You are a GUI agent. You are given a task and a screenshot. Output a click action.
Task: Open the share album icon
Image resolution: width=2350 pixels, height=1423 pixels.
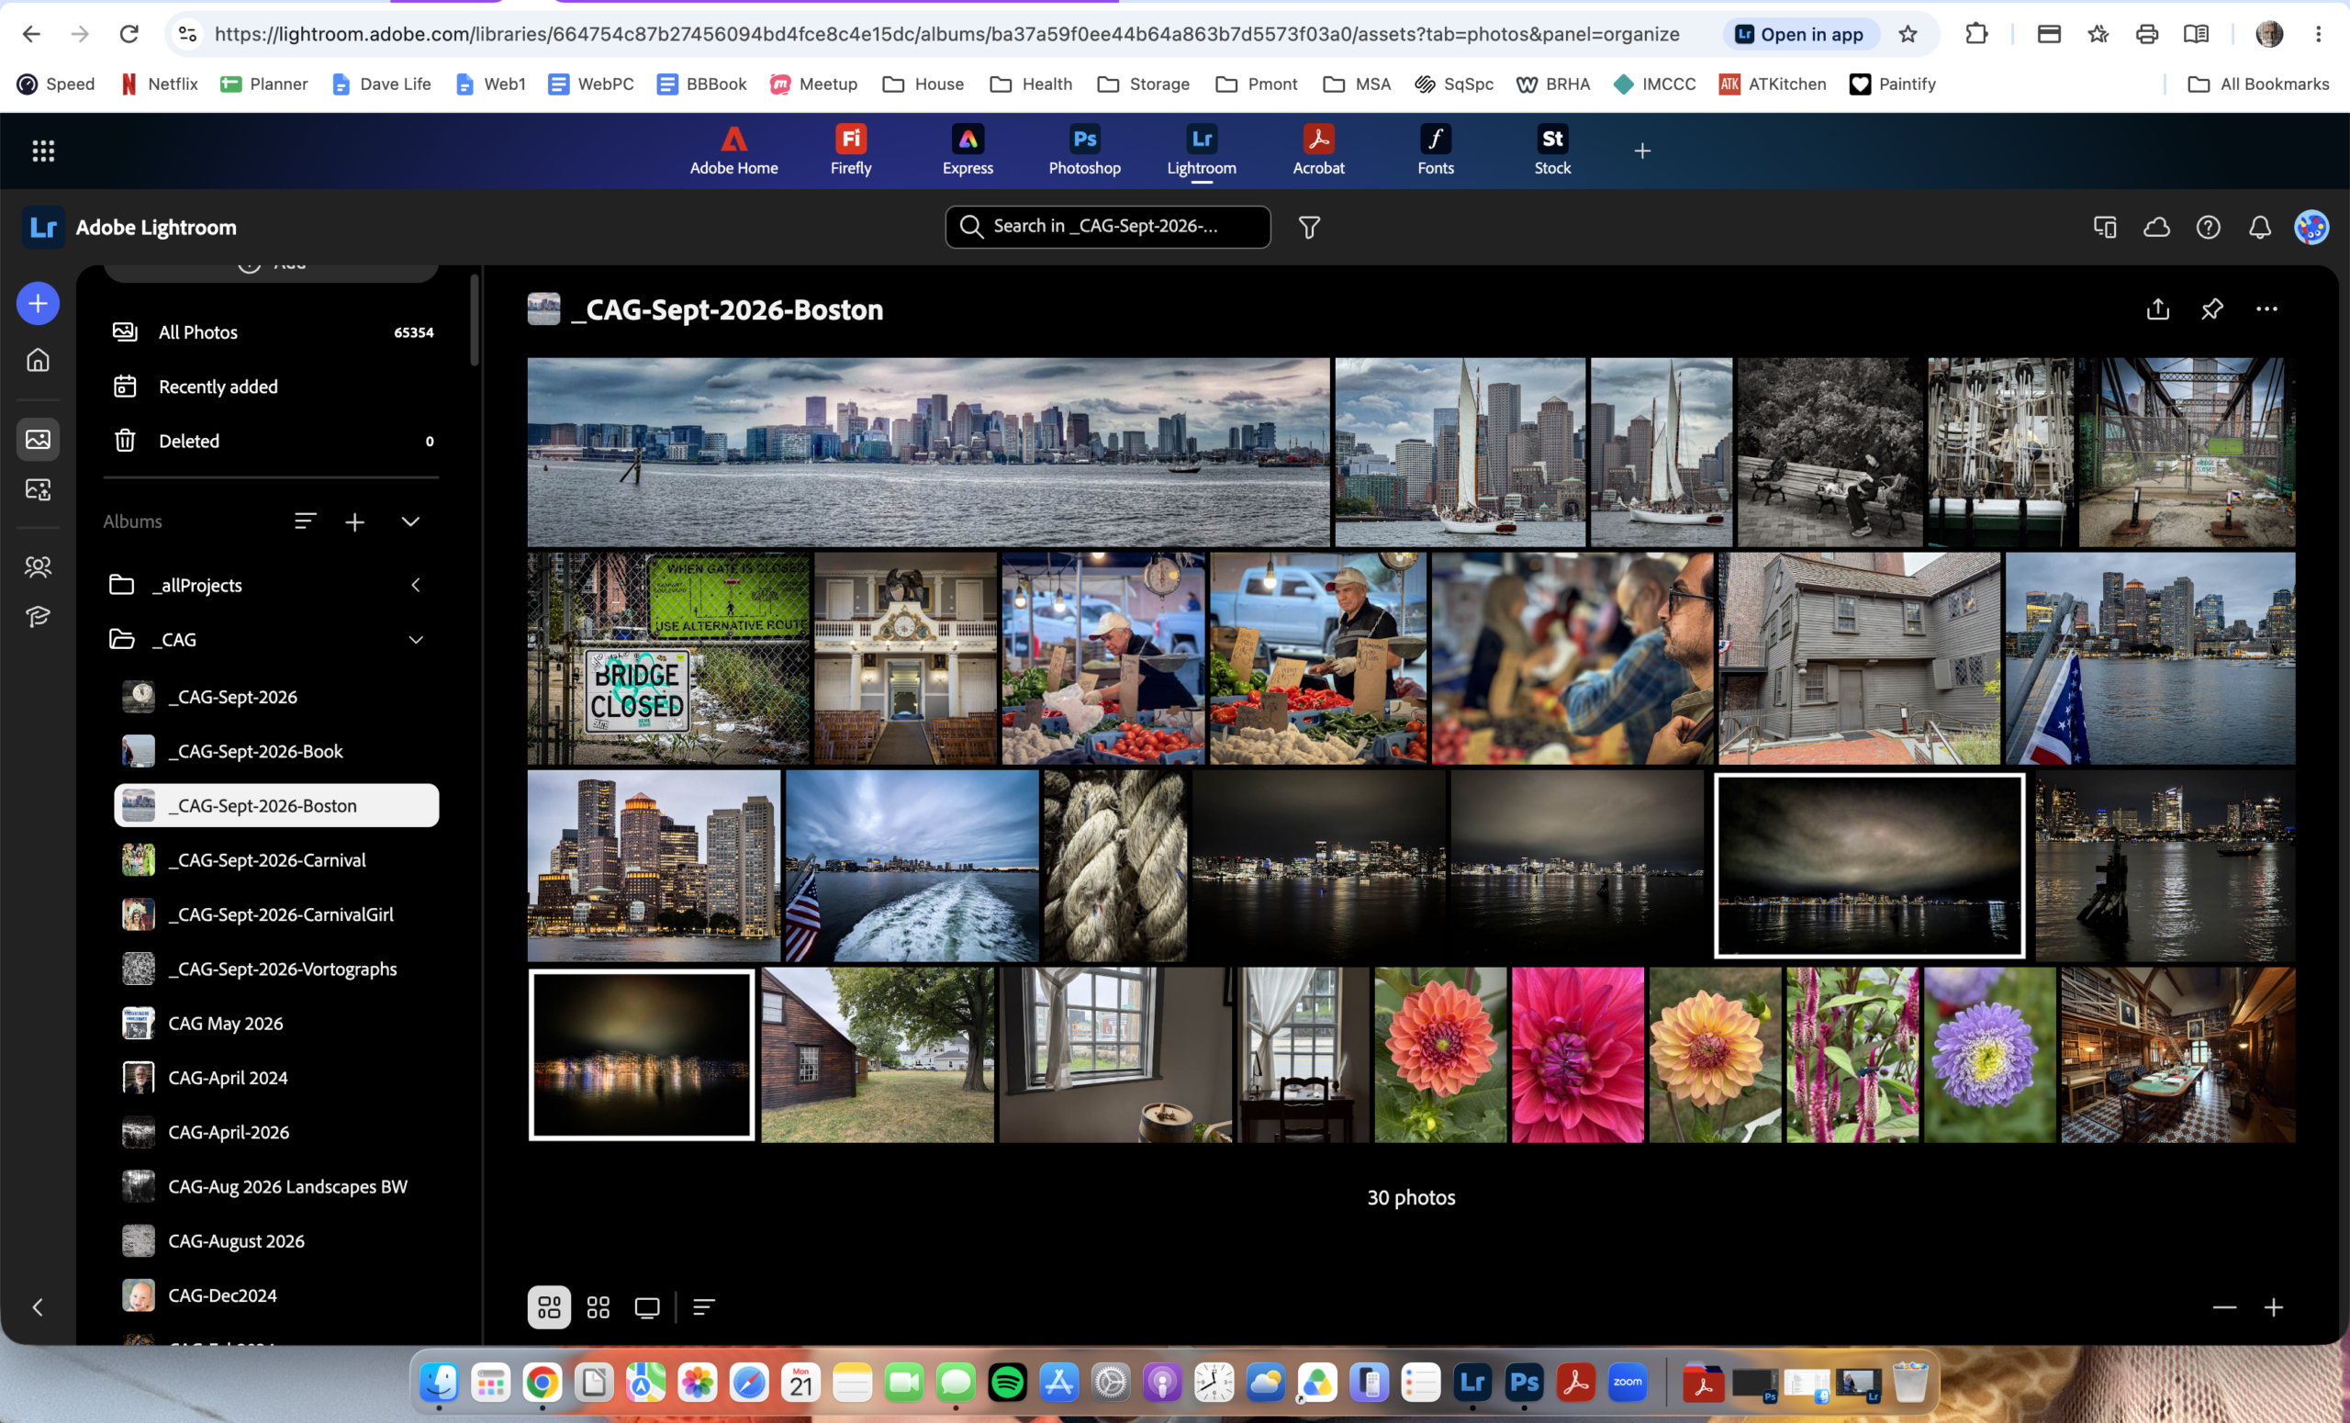(2157, 309)
